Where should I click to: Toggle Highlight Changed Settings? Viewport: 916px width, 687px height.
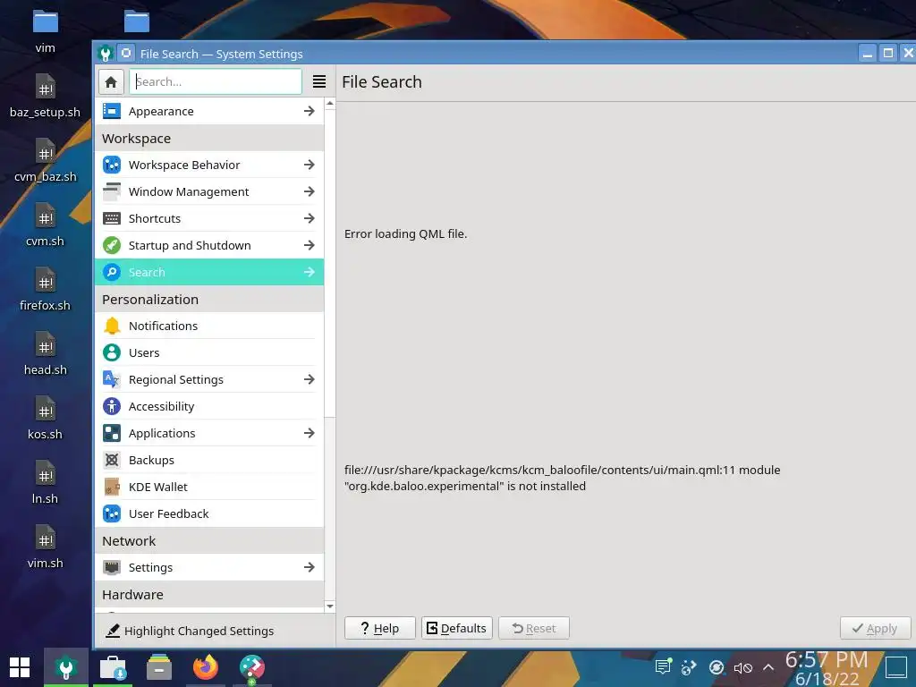[x=190, y=631]
